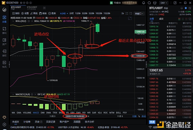193x130 pixels.
Task: Collapse left panel handle beside chart
Action: [x=9, y=64]
